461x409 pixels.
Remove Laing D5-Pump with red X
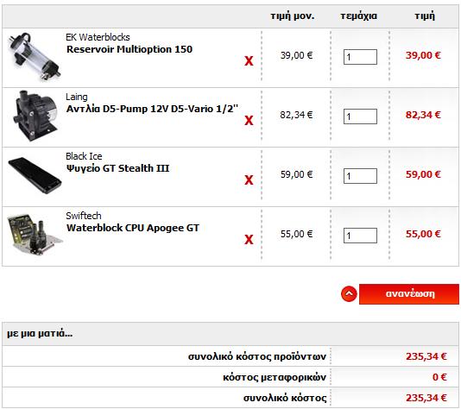click(x=249, y=120)
